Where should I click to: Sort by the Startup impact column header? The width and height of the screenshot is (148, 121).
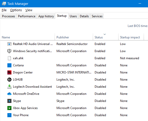[131, 37]
